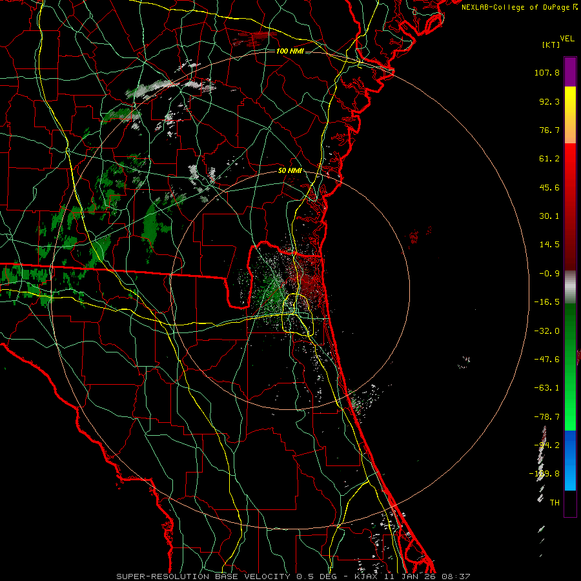Click the 76.7 scale value
The height and width of the screenshot is (581, 581).
coord(549,130)
